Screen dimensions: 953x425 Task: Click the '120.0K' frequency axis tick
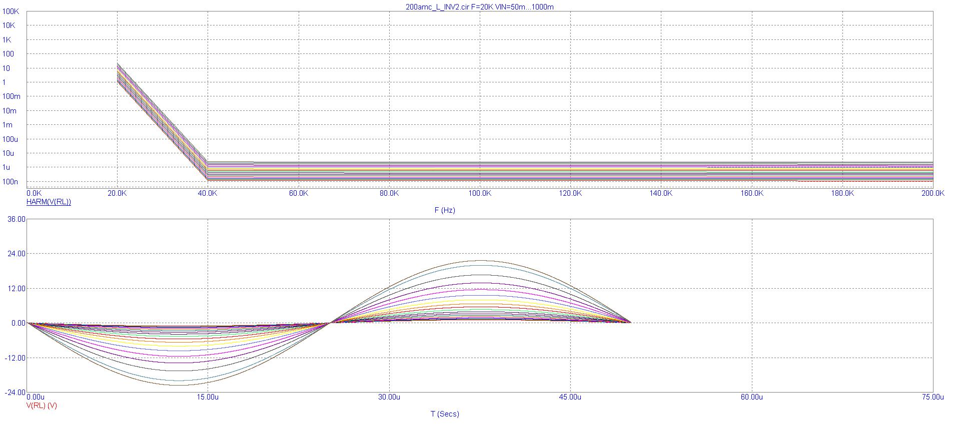tap(570, 193)
